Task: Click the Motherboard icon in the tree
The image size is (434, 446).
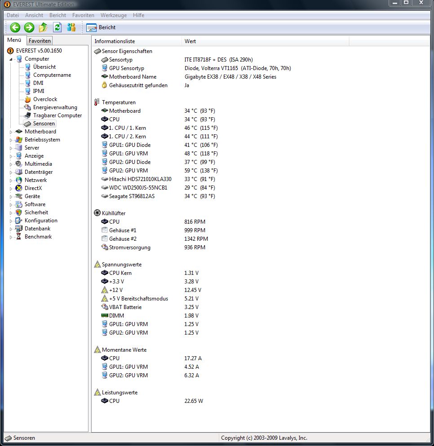Action: pyautogui.click(x=19, y=132)
